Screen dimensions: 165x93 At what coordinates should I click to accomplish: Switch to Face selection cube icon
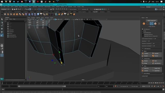(x=155, y=24)
